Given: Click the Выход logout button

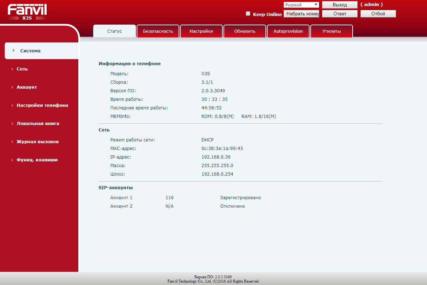Looking at the screenshot, I should 339,5.
